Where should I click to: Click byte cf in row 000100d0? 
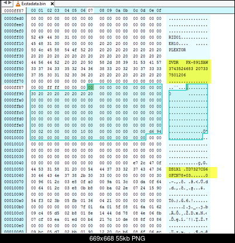point(41,220)
